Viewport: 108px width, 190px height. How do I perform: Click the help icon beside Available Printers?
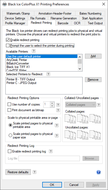coord(34,51)
